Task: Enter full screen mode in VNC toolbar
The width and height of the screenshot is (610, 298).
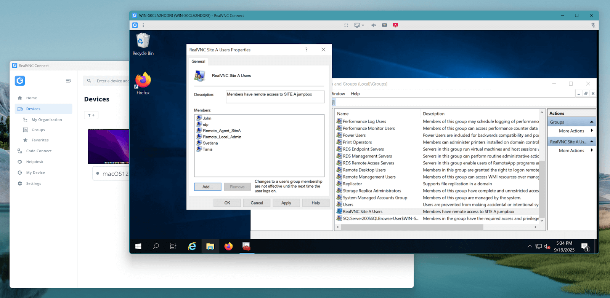Action: [346, 25]
